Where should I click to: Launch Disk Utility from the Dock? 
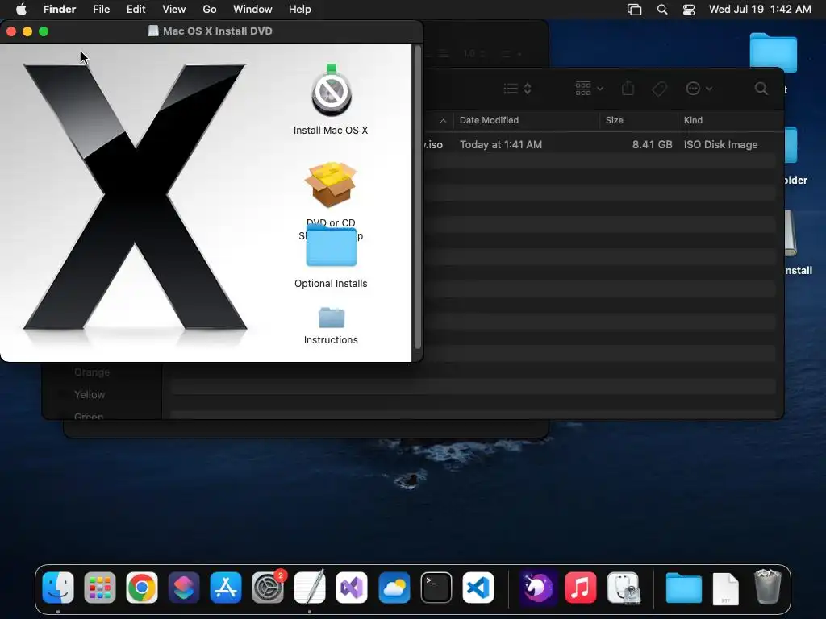624,588
